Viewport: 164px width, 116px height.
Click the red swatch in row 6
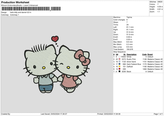pos(119,69)
